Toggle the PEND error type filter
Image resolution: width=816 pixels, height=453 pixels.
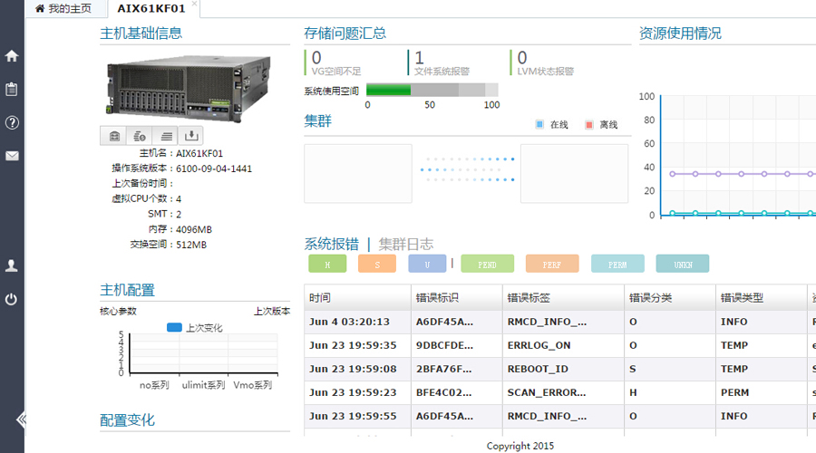point(487,265)
